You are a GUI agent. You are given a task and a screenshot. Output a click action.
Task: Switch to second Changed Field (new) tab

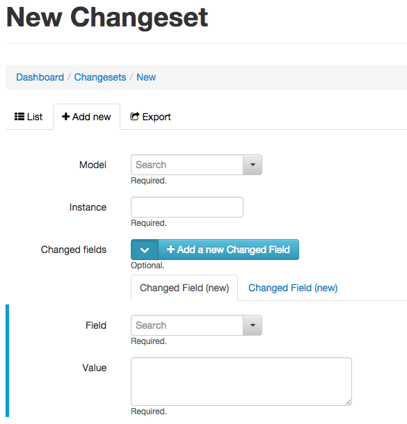coord(293,288)
